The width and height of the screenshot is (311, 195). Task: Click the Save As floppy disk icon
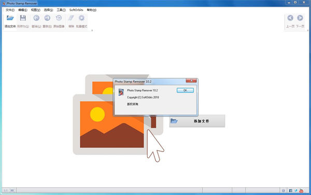[x=23, y=18]
